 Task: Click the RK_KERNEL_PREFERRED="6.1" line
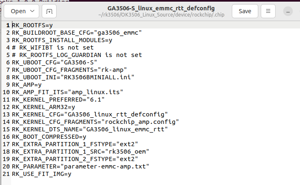[58, 100]
